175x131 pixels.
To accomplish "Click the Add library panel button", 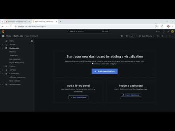I will click(x=78, y=98).
